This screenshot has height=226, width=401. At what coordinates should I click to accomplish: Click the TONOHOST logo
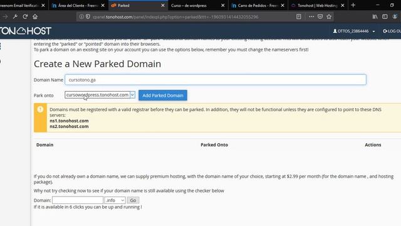point(25,31)
